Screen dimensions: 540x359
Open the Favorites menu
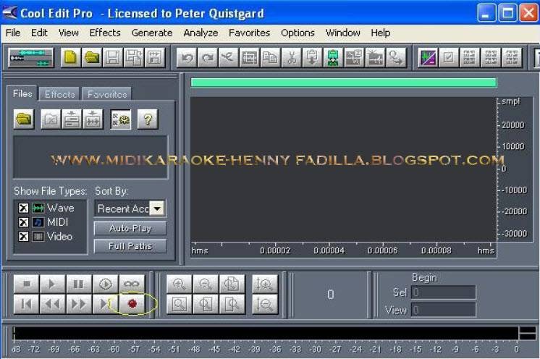click(x=249, y=33)
